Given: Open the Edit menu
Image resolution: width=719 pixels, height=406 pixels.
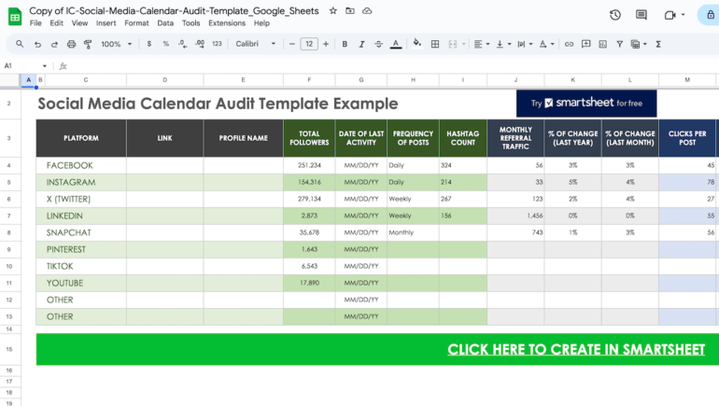Looking at the screenshot, I should click(x=56, y=23).
